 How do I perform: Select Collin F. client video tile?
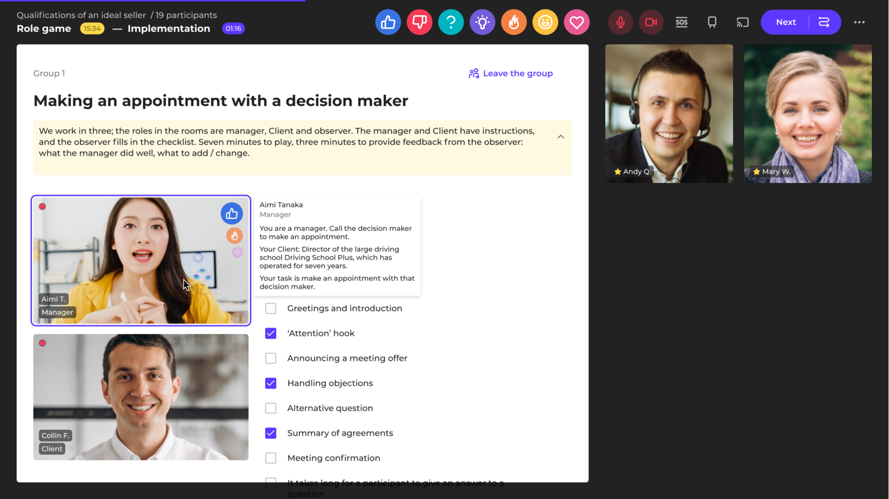(141, 396)
